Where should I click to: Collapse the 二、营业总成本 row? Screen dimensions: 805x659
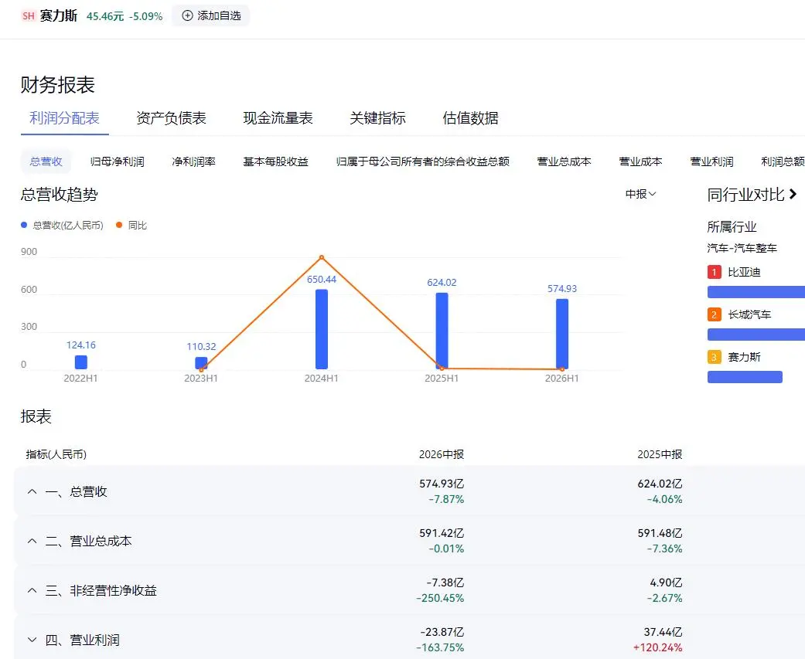click(x=32, y=541)
